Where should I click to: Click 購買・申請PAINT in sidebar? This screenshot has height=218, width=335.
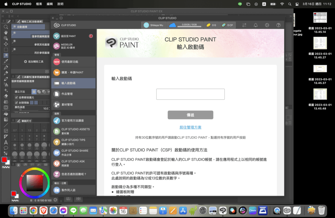[x=74, y=73]
